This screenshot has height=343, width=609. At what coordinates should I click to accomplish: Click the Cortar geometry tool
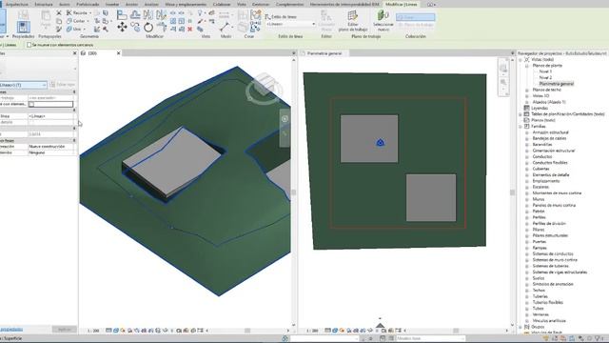click(76, 21)
